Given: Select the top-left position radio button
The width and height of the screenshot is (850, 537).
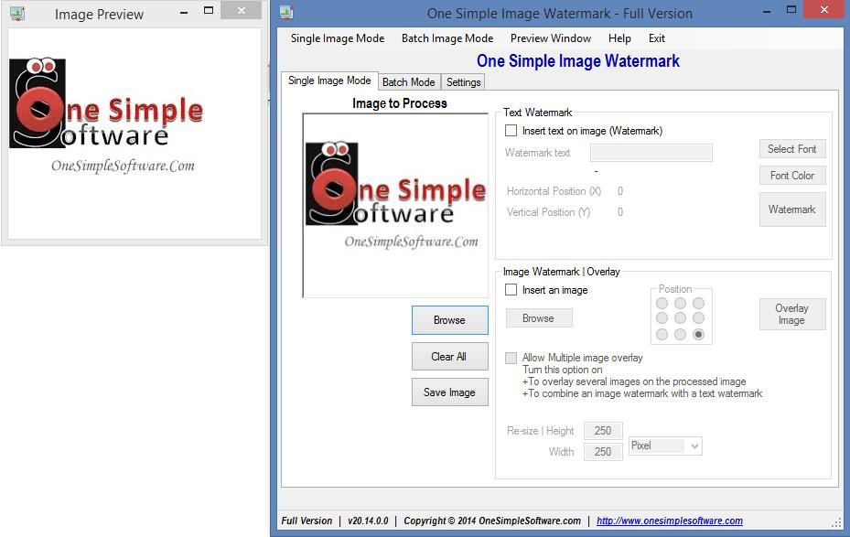Looking at the screenshot, I should coord(662,303).
